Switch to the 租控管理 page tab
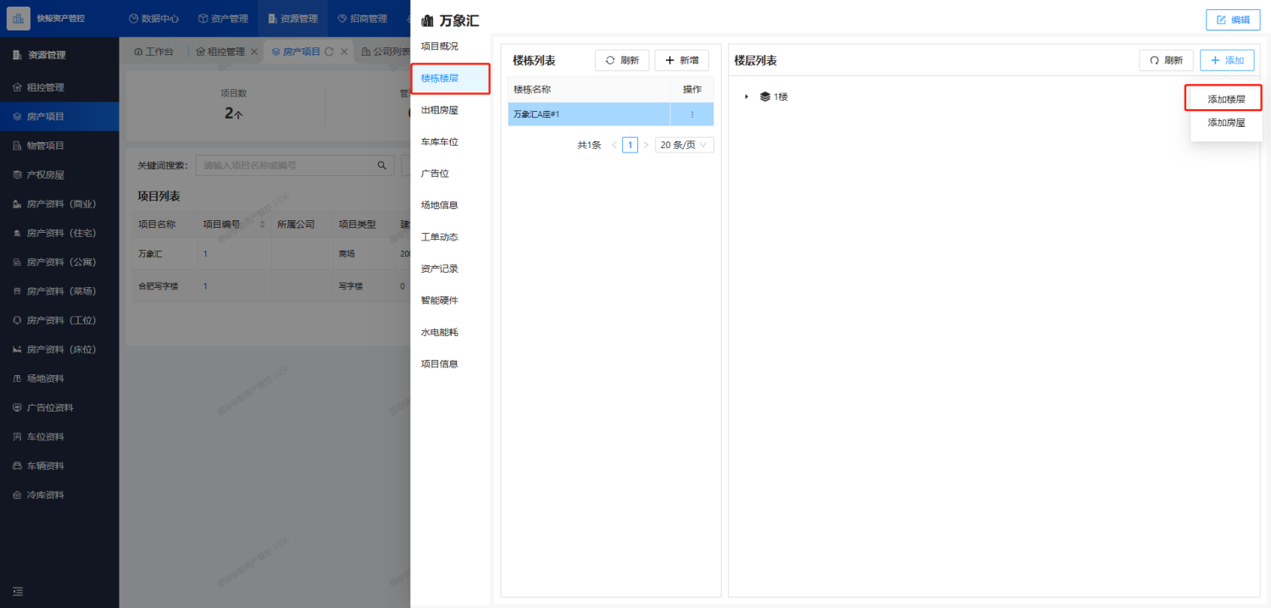The image size is (1271, 608). [220, 52]
